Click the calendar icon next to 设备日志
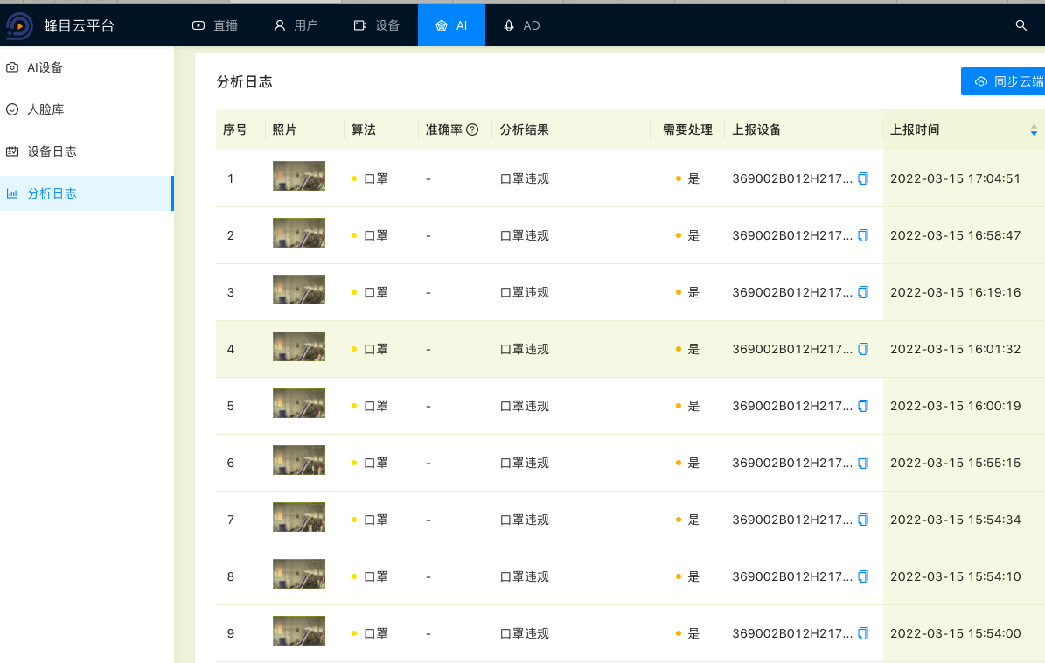The height and width of the screenshot is (663, 1045). tap(12, 150)
